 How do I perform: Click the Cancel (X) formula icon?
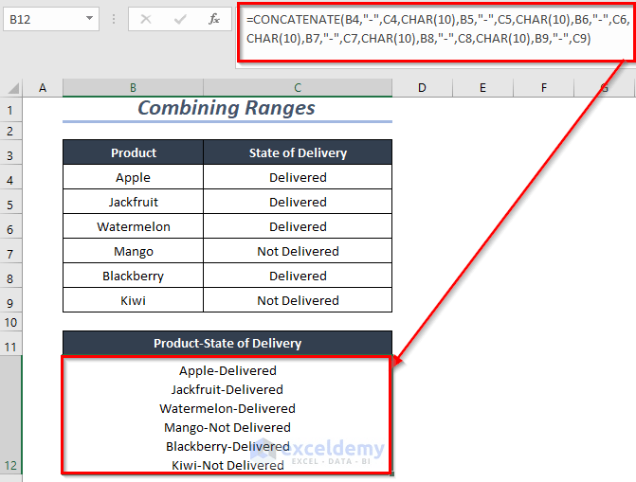[x=146, y=19]
